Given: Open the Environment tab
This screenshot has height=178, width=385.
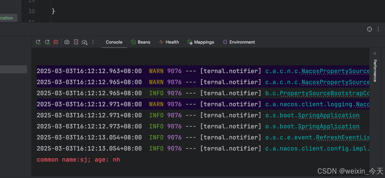Looking at the screenshot, I should coord(239,42).
